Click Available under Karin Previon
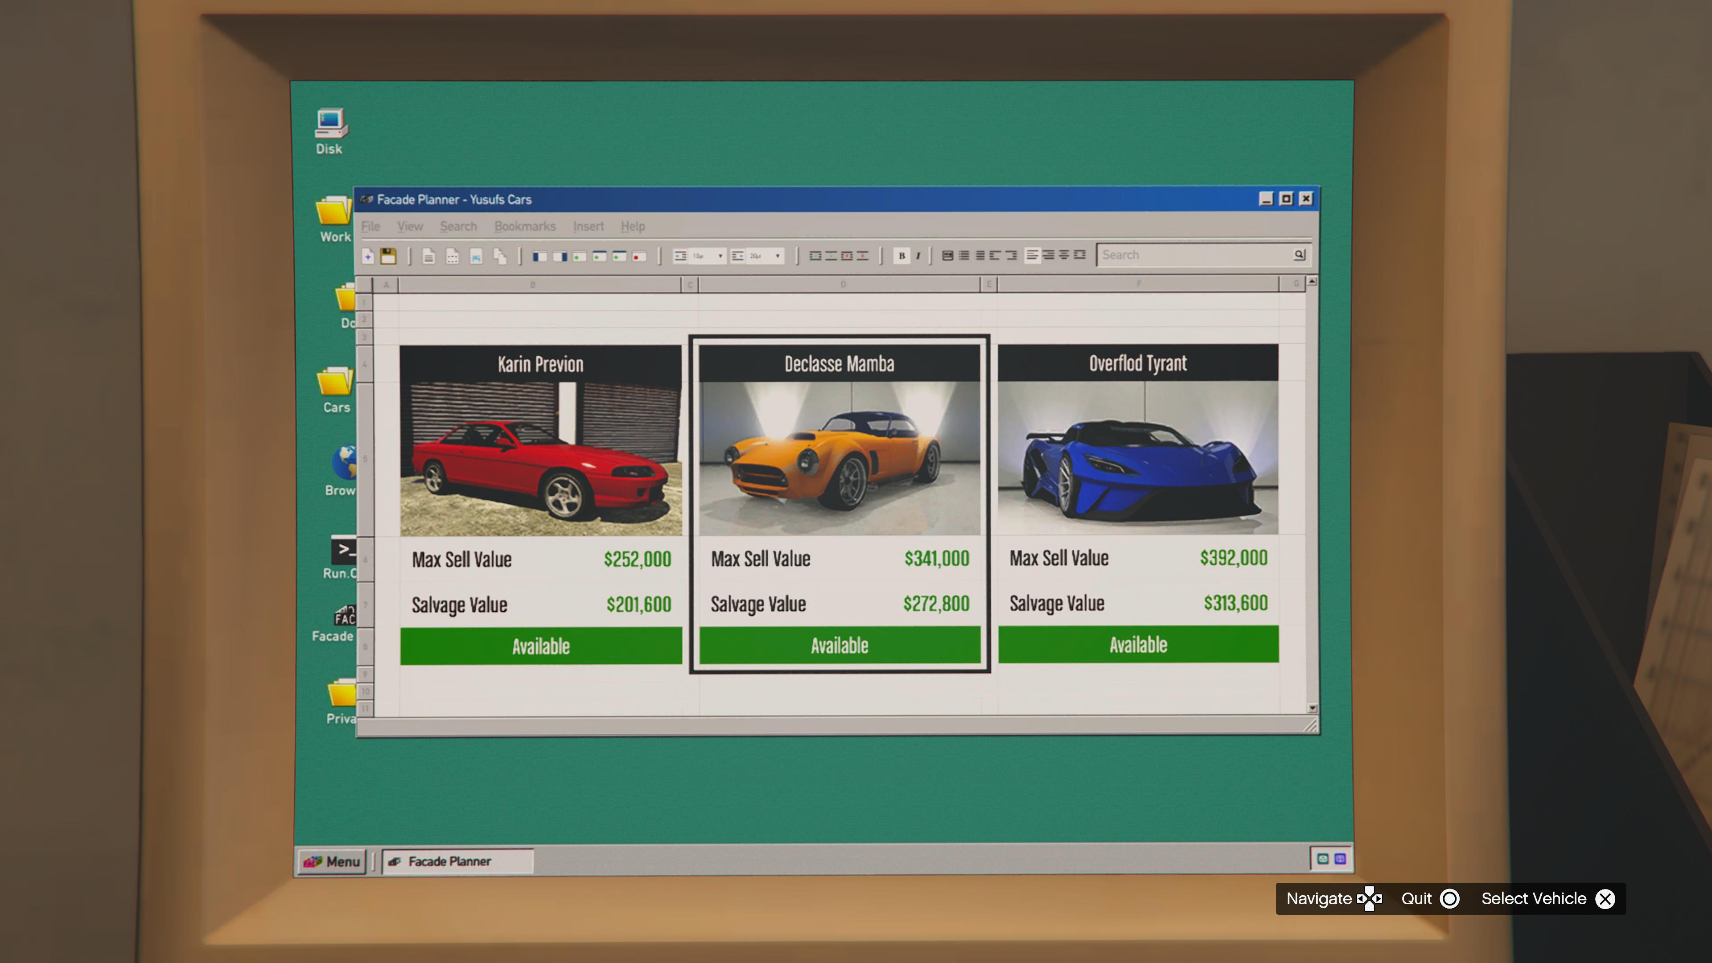 (540, 646)
